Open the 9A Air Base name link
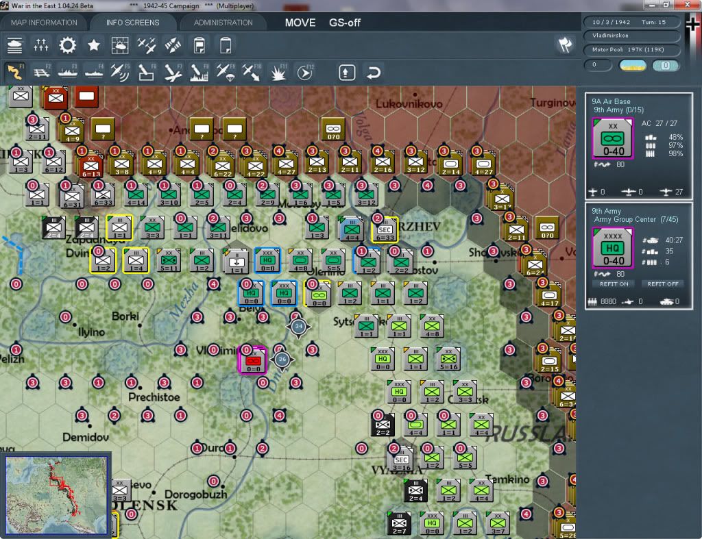Viewport: 702px width, 539px height. point(611,101)
